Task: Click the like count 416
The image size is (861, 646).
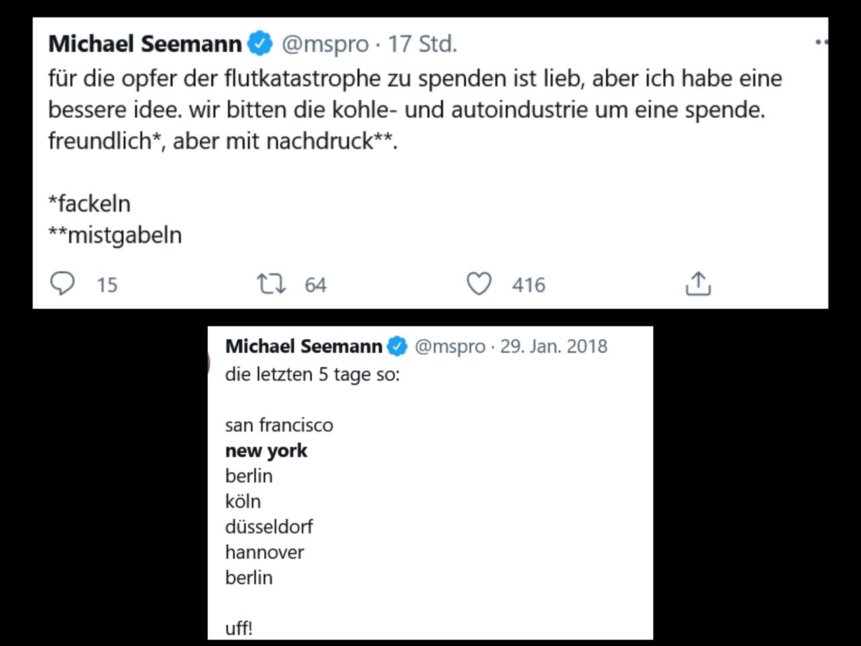Action: [528, 285]
